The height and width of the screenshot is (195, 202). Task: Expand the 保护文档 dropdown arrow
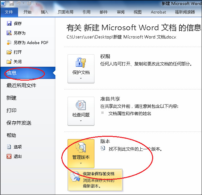click(x=81, y=79)
